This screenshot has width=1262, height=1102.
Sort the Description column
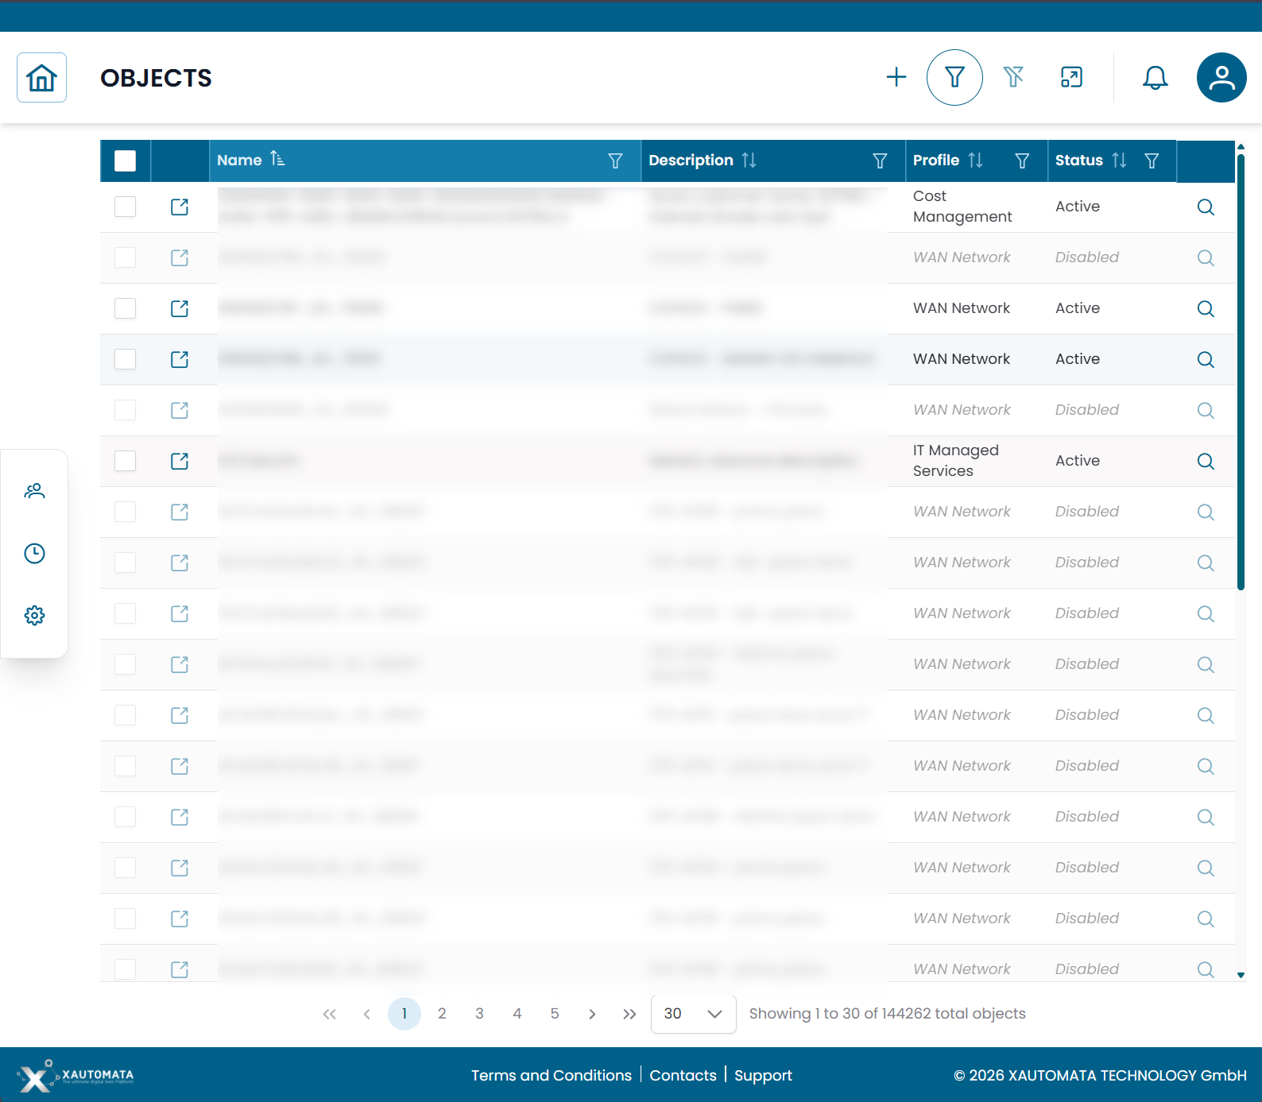[x=749, y=160]
